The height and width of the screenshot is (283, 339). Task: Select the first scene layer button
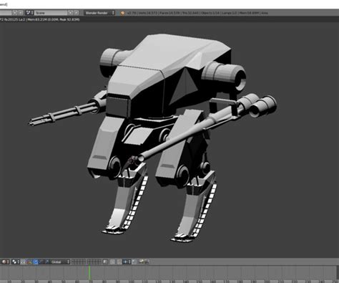[x=73, y=260]
